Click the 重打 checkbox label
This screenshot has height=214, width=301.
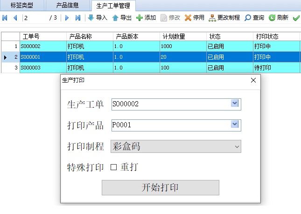pyautogui.click(x=129, y=167)
